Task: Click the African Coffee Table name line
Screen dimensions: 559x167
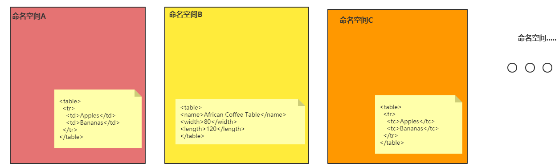Action: [x=233, y=114]
